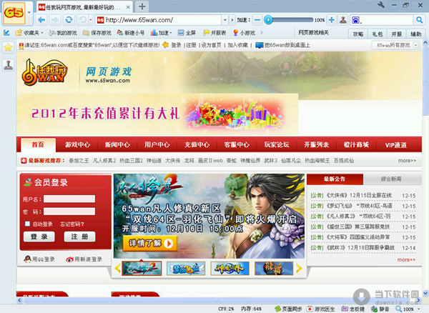The width and height of the screenshot is (429, 313).
Task: Select the 凡人修真2 banner thumbnail
Action: [142, 268]
